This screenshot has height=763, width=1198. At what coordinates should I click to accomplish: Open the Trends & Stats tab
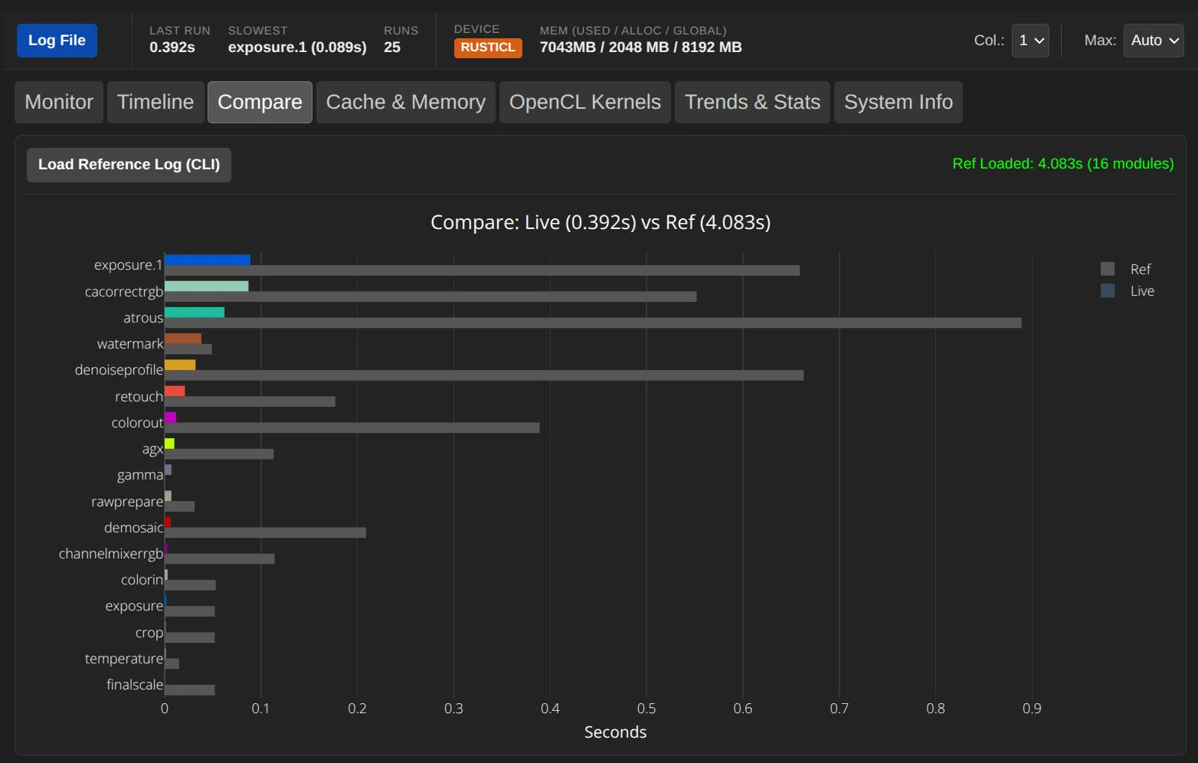pos(751,103)
